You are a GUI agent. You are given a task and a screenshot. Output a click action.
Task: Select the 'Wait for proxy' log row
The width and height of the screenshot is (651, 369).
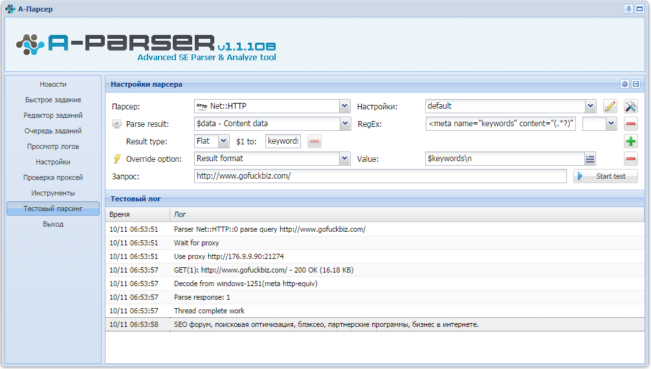click(x=375, y=243)
